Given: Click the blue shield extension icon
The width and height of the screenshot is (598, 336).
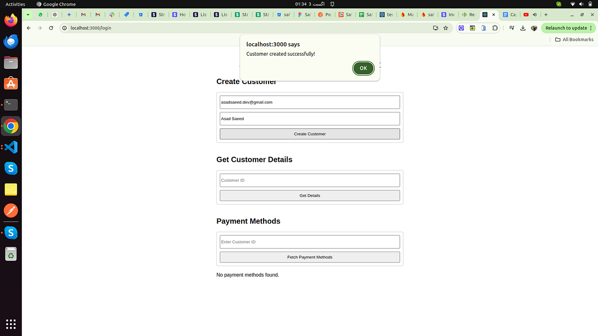Looking at the screenshot, I should tap(461, 28).
